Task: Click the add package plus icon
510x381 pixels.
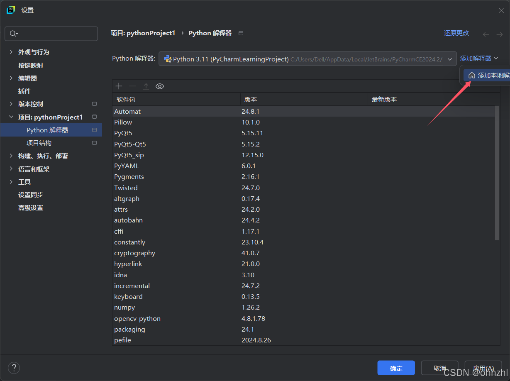Action: pyautogui.click(x=119, y=86)
